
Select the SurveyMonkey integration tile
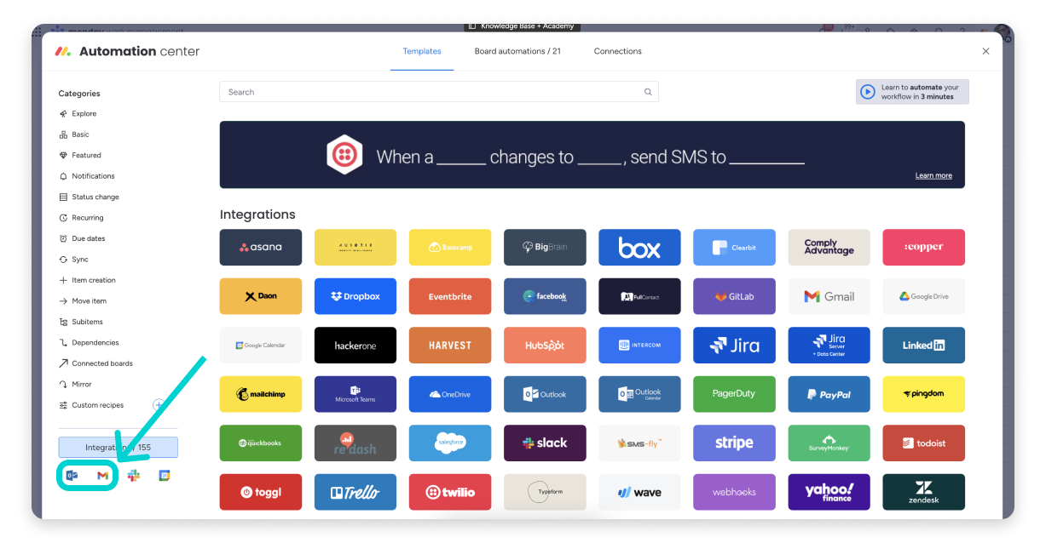coord(829,443)
